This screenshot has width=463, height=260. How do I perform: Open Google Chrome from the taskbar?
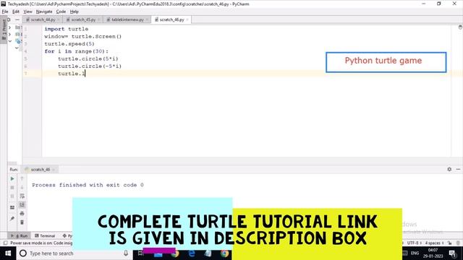[x=224, y=253]
